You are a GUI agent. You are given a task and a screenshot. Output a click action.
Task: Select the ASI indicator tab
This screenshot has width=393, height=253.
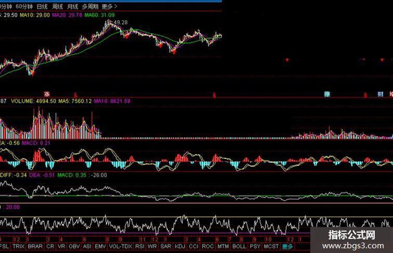tap(87, 246)
